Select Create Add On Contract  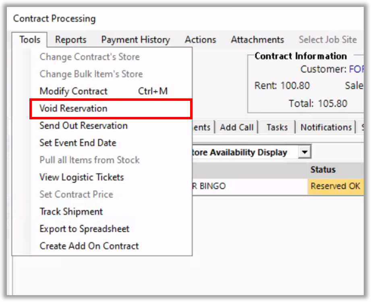point(89,246)
